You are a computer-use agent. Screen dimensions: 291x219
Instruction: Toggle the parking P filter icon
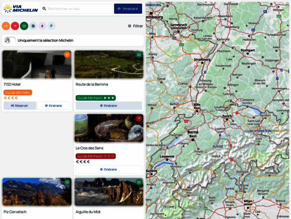click(52, 26)
